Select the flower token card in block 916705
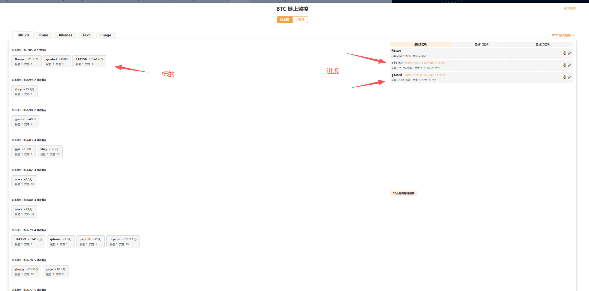589x291 pixels. coord(26,61)
